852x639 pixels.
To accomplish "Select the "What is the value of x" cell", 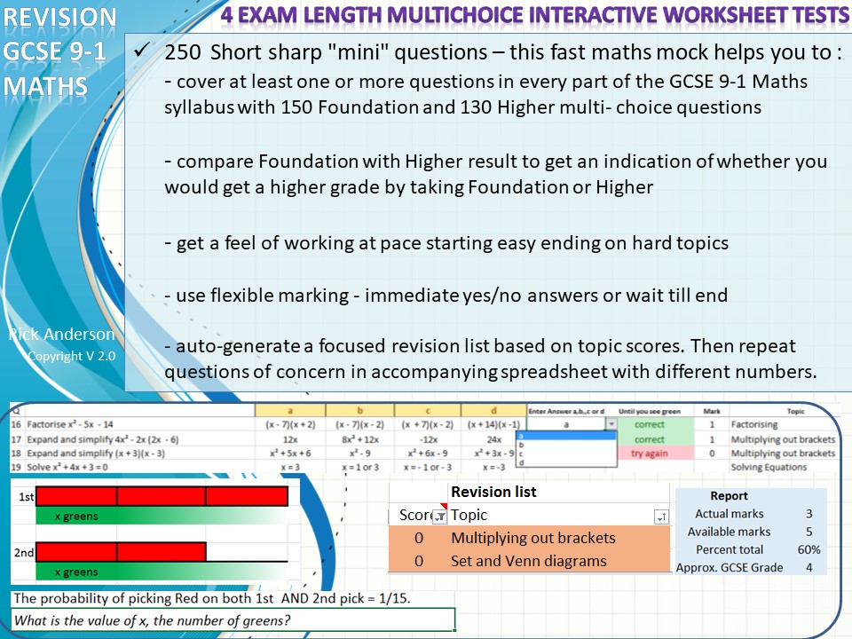I will click(233, 620).
